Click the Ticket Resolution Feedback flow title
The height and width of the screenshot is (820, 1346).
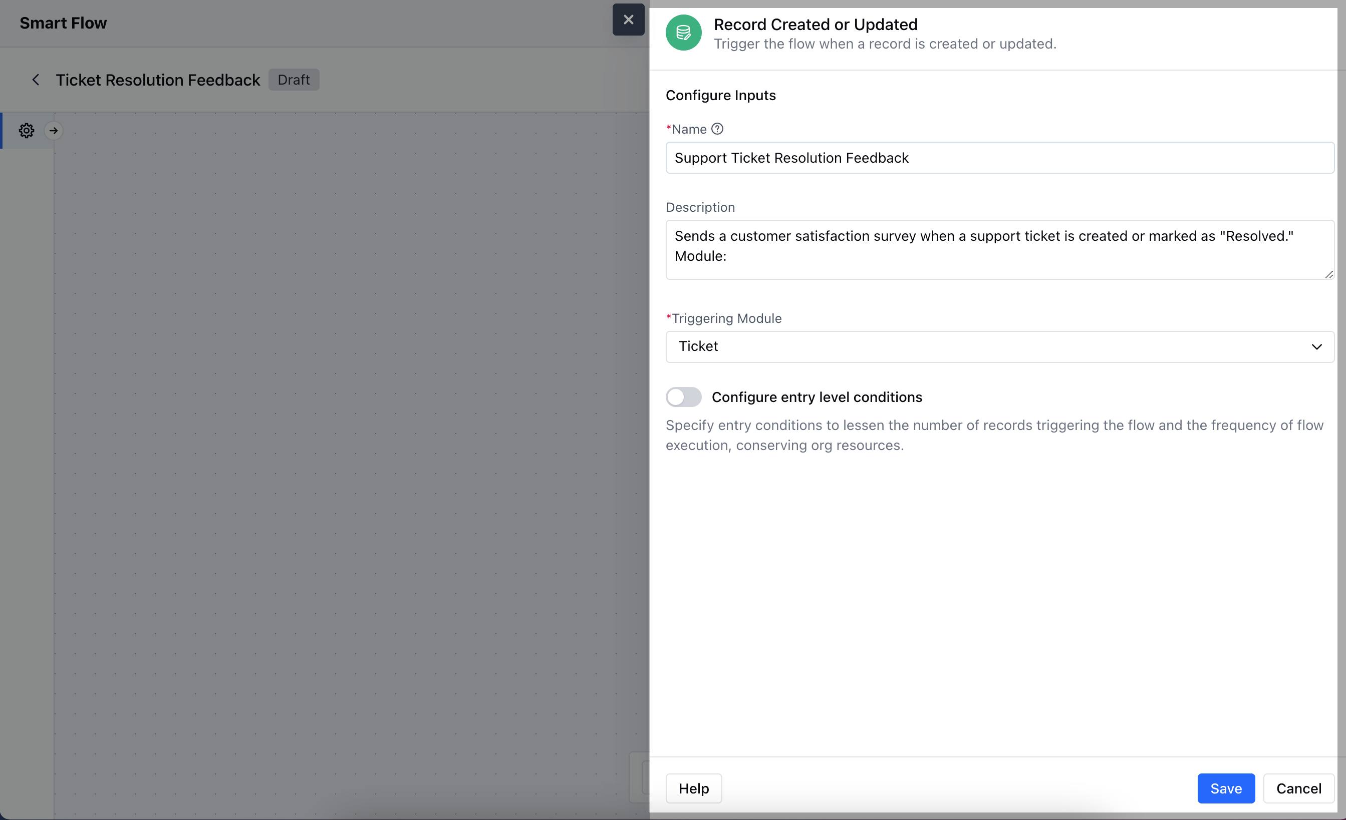coord(158,80)
